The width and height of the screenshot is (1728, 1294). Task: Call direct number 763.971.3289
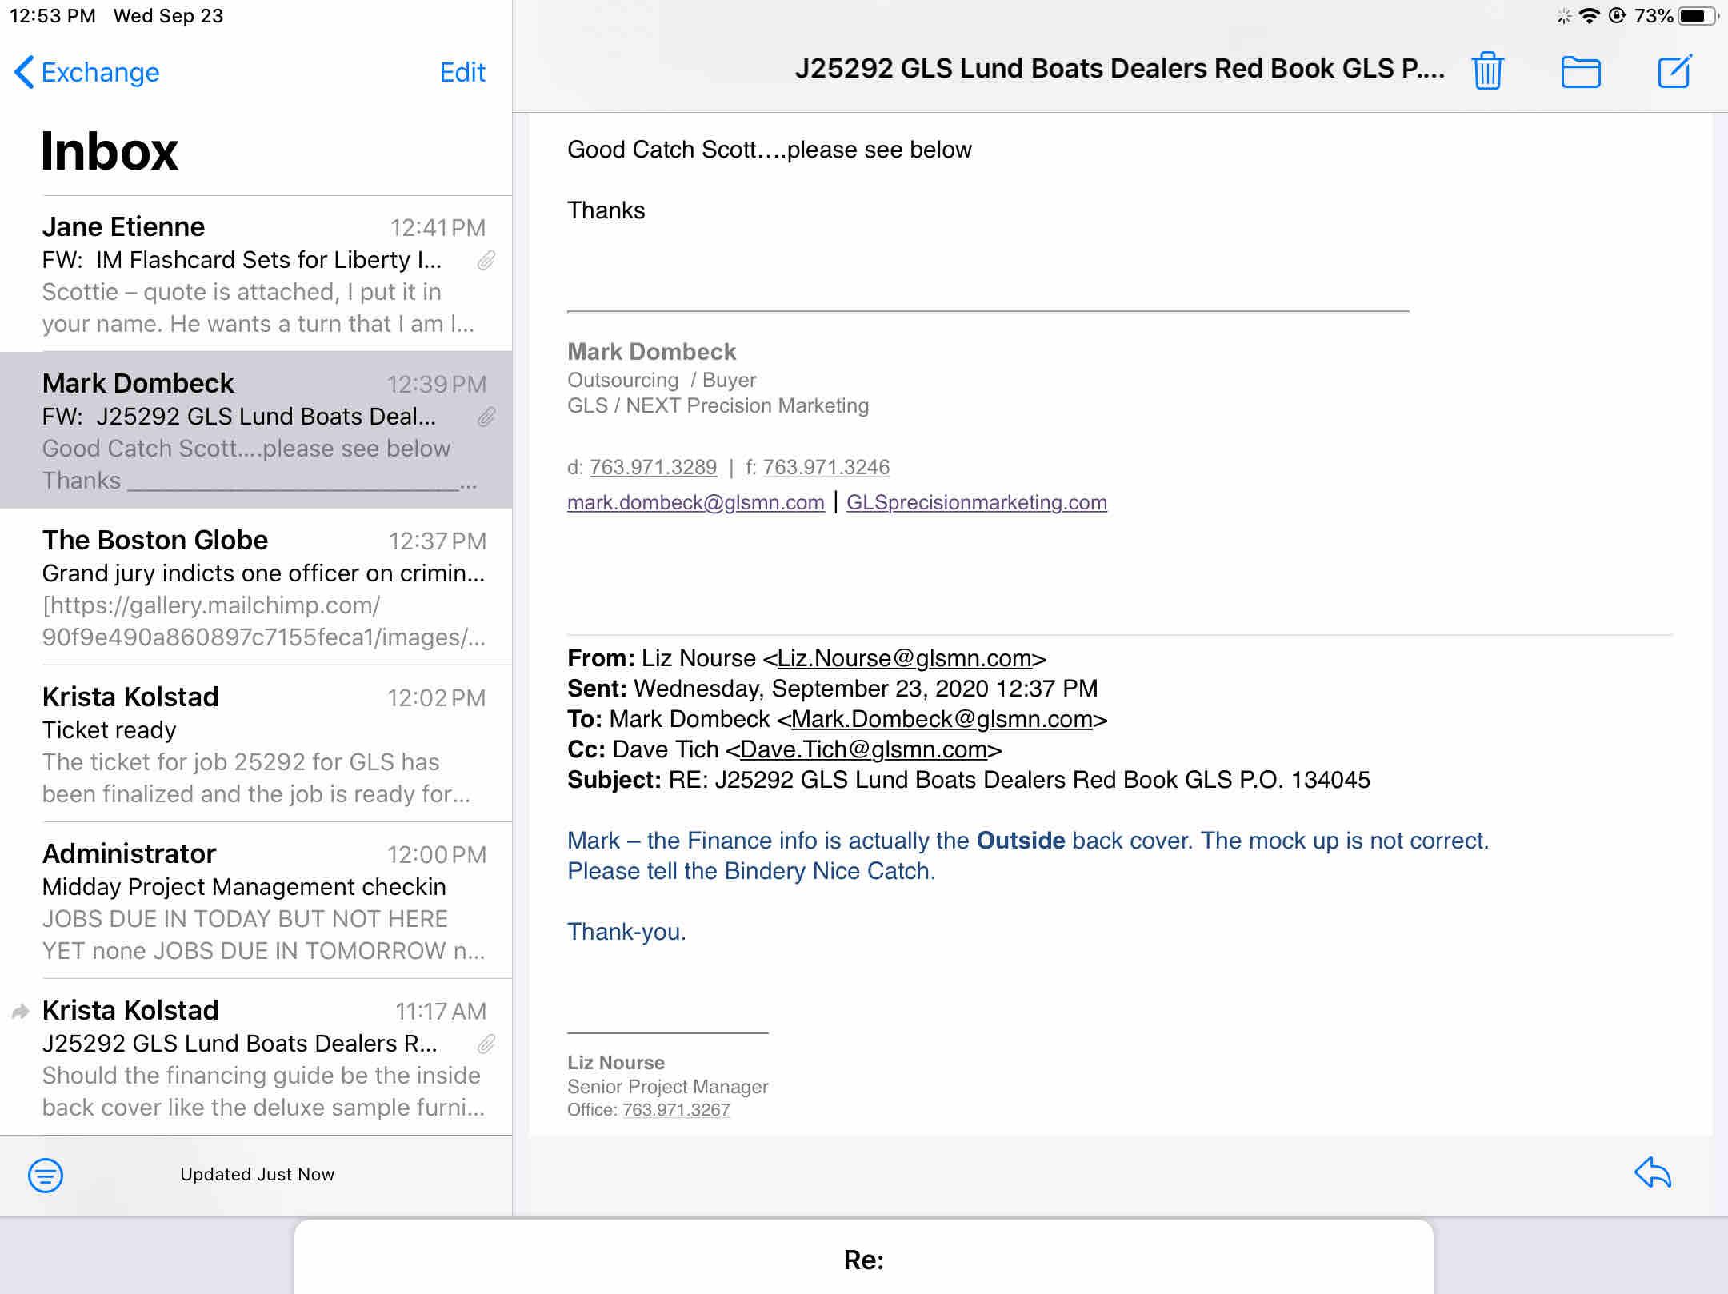point(653,467)
